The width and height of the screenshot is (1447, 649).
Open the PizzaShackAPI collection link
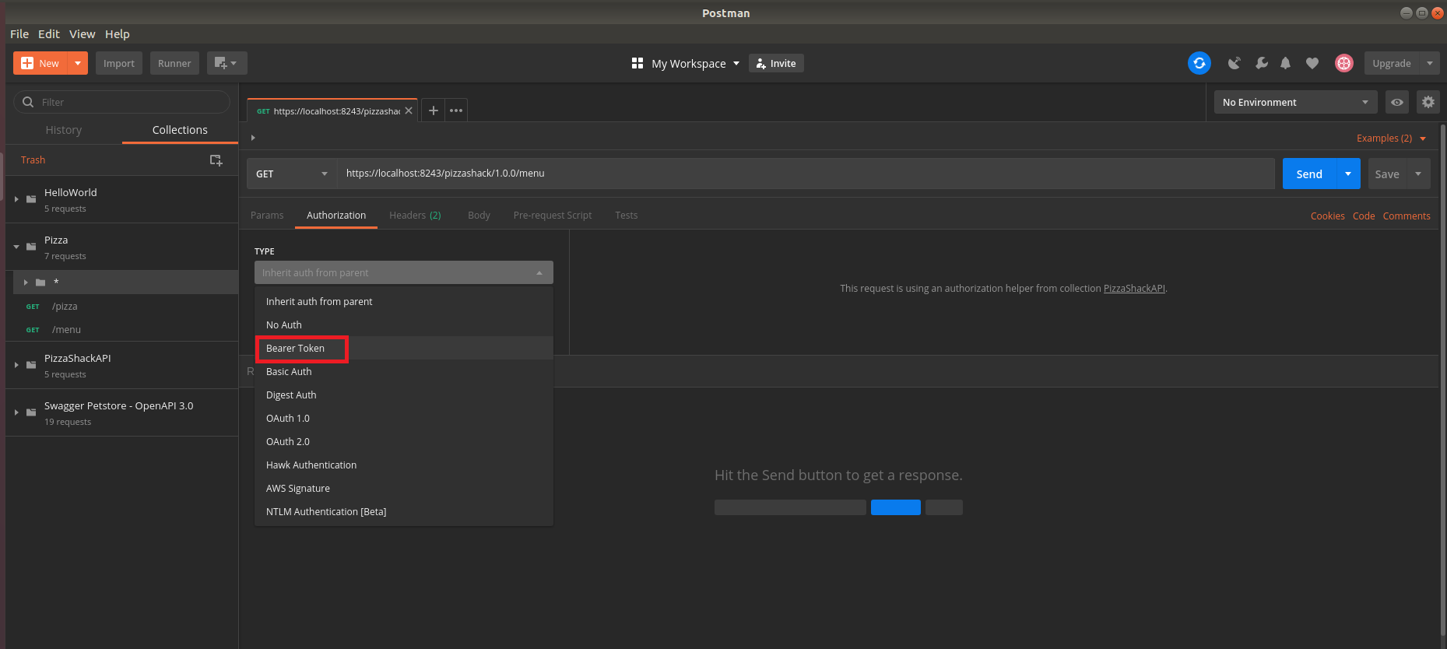tap(1134, 289)
